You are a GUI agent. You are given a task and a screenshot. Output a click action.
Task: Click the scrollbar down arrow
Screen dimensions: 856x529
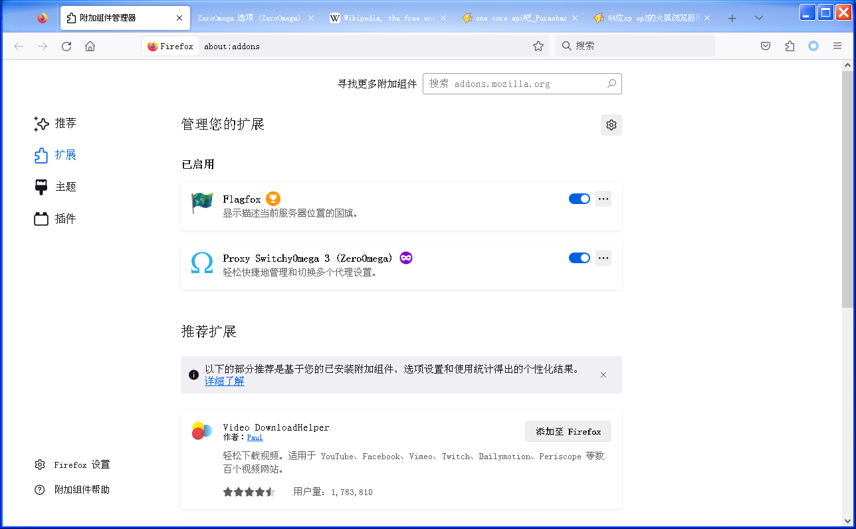coord(847,520)
